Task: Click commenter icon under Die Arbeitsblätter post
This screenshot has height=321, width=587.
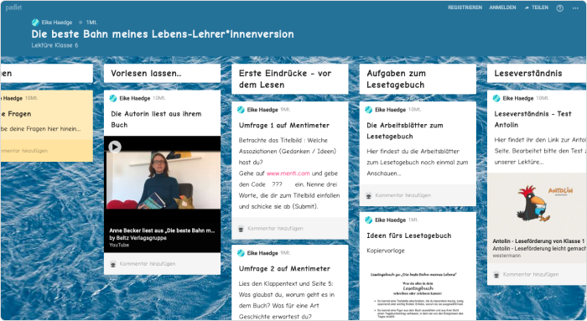Action: (368, 195)
